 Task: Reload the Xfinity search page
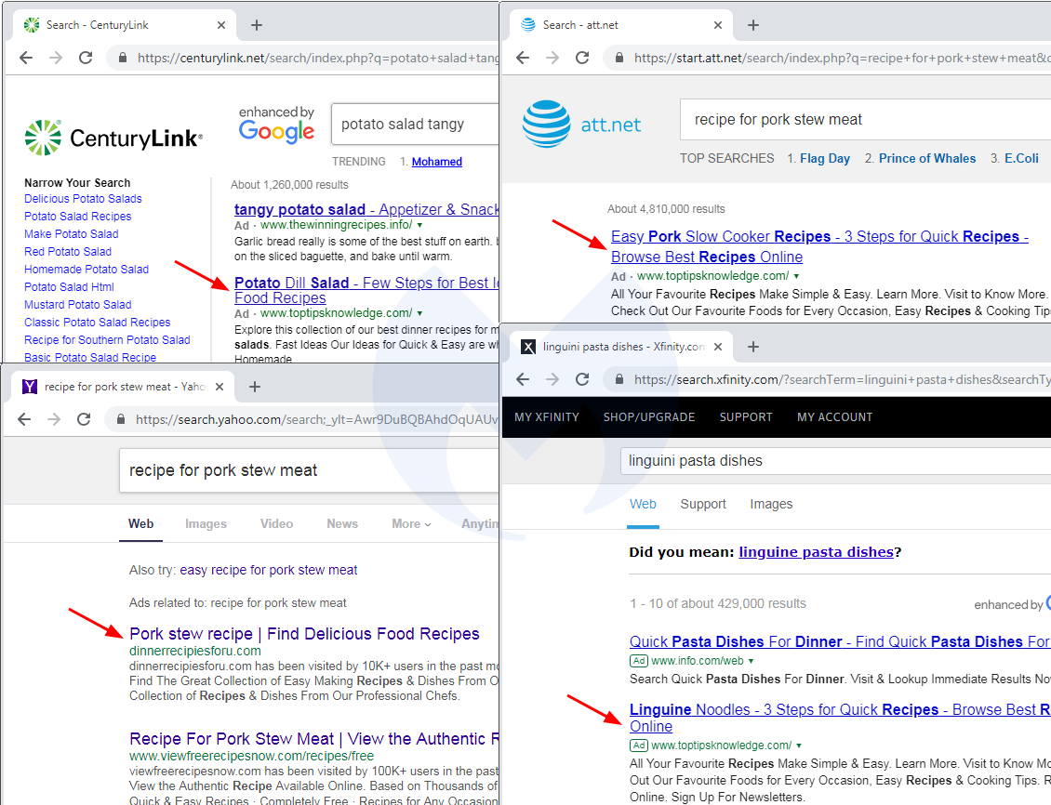[582, 379]
